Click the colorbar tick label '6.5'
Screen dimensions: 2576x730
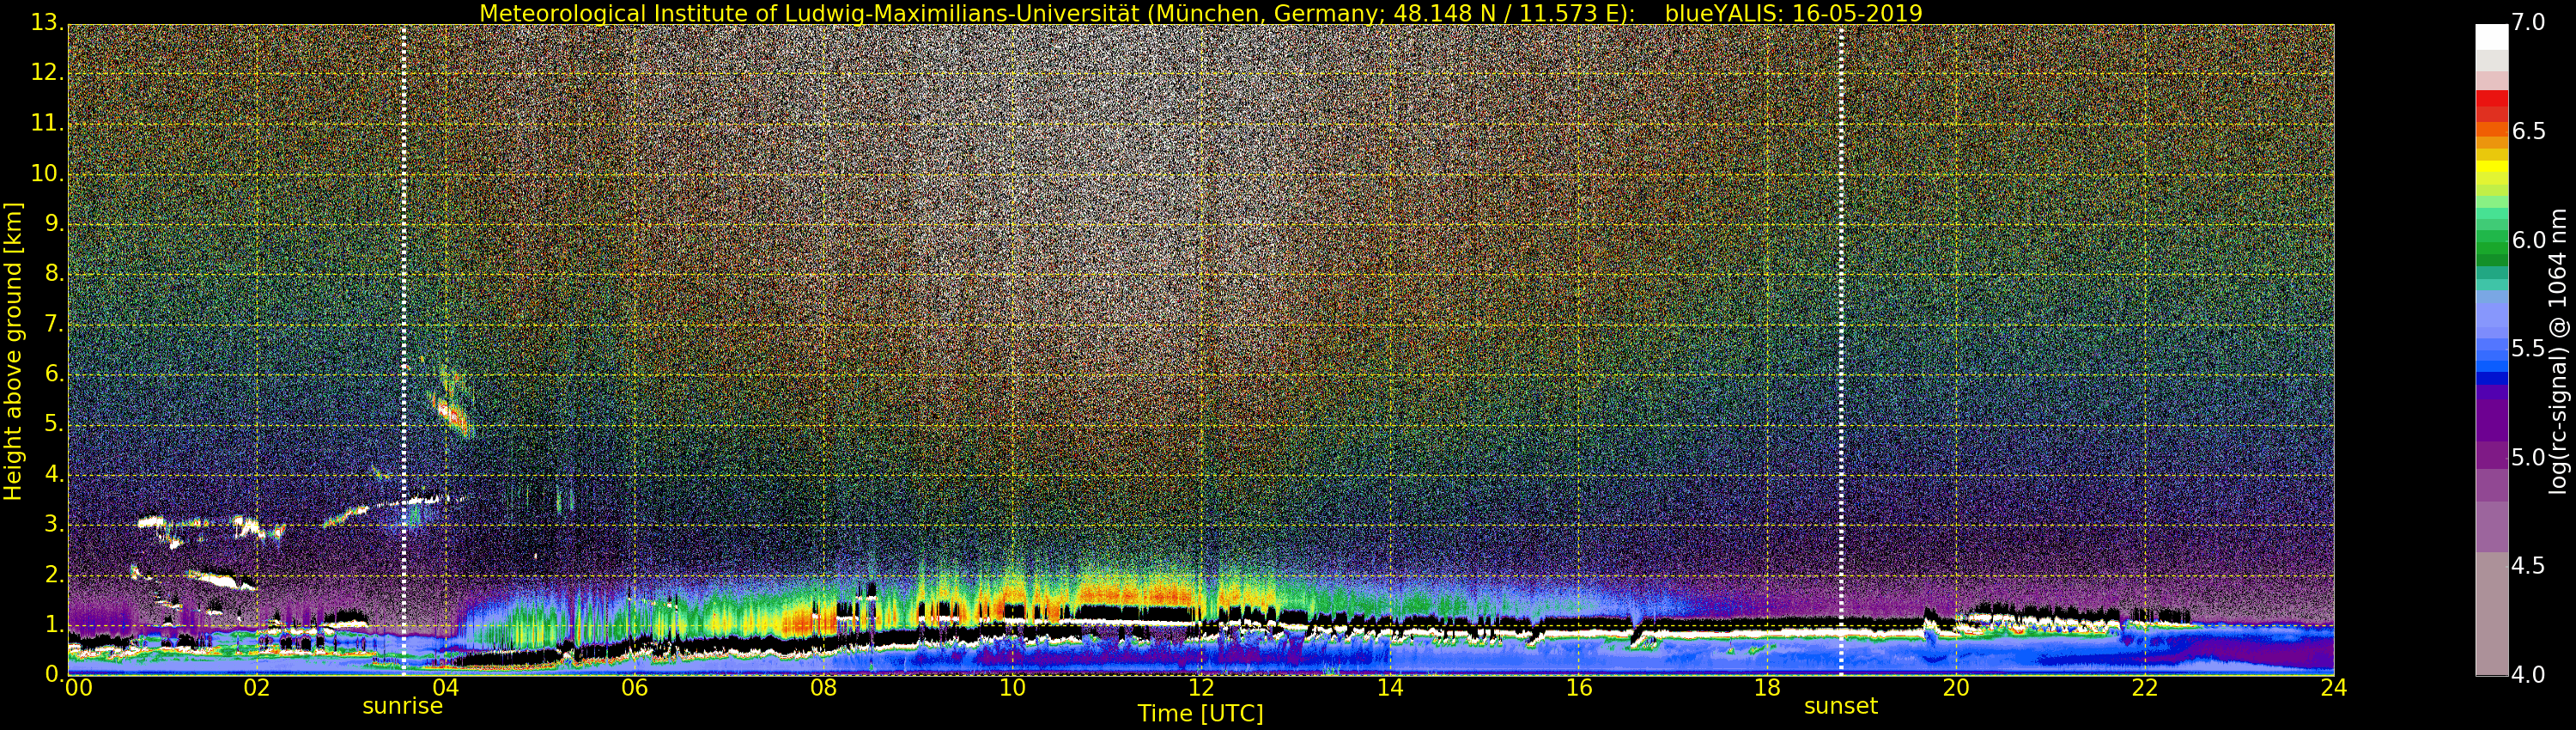click(2528, 131)
